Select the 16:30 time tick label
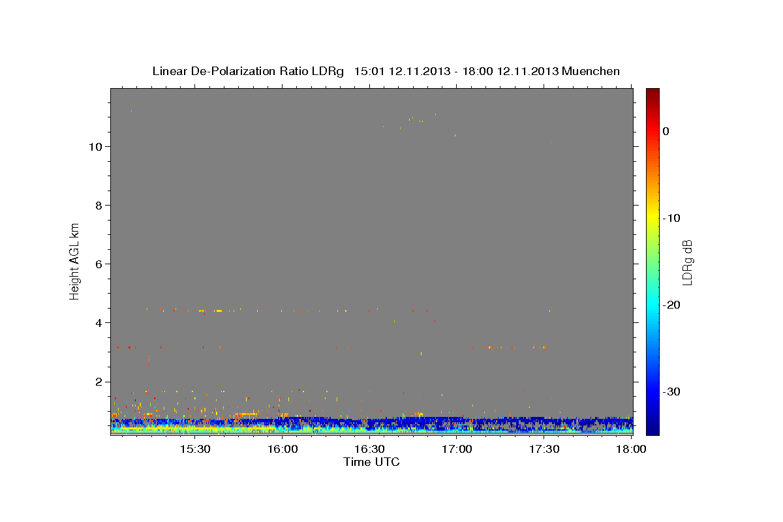 pos(369,450)
